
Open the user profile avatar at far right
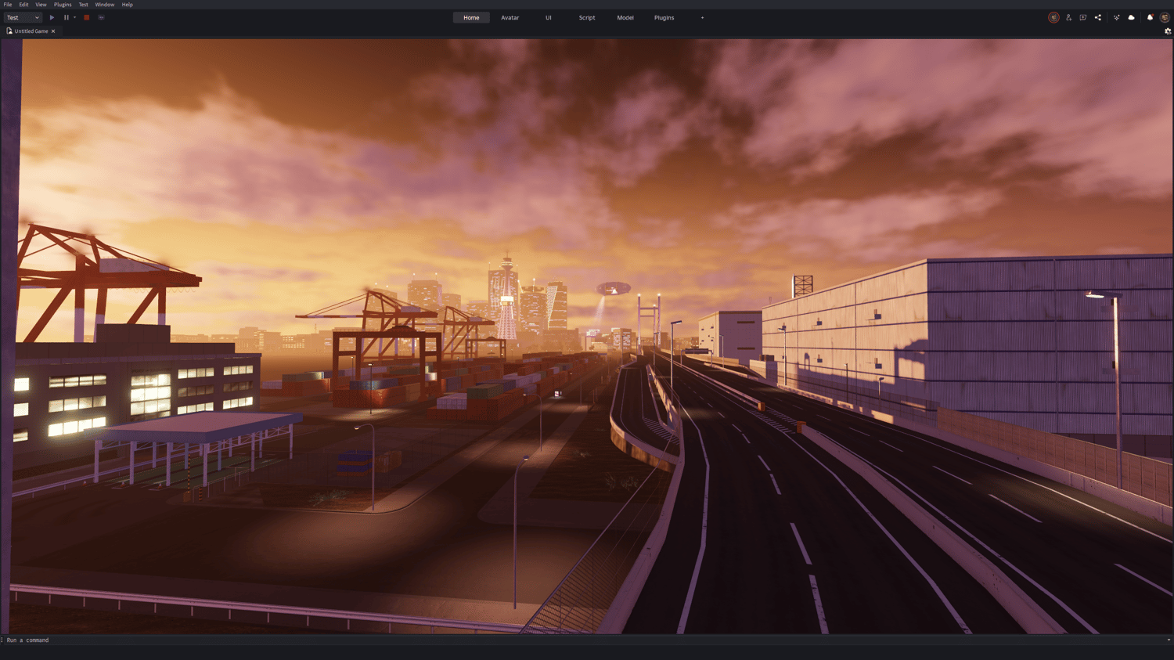(1165, 17)
